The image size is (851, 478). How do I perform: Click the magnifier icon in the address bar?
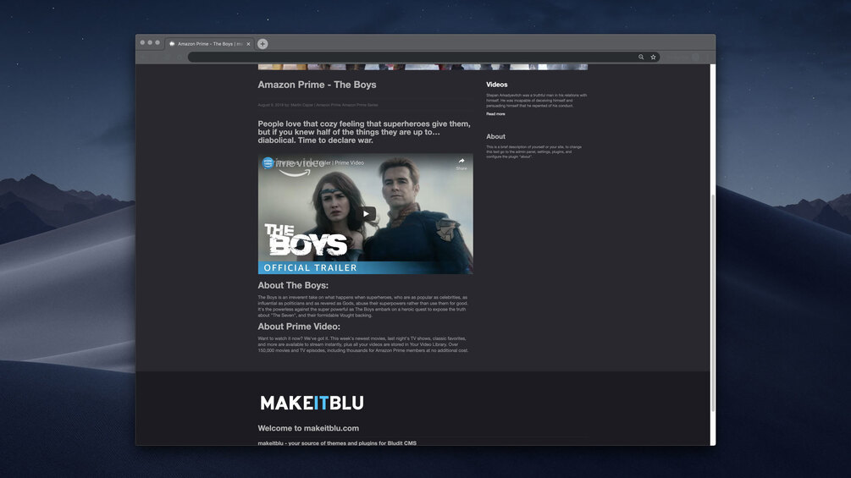pyautogui.click(x=641, y=57)
